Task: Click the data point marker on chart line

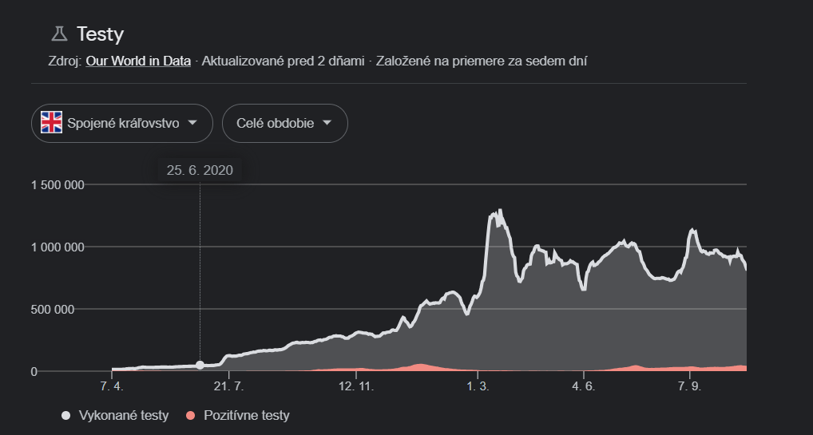Action: point(200,365)
